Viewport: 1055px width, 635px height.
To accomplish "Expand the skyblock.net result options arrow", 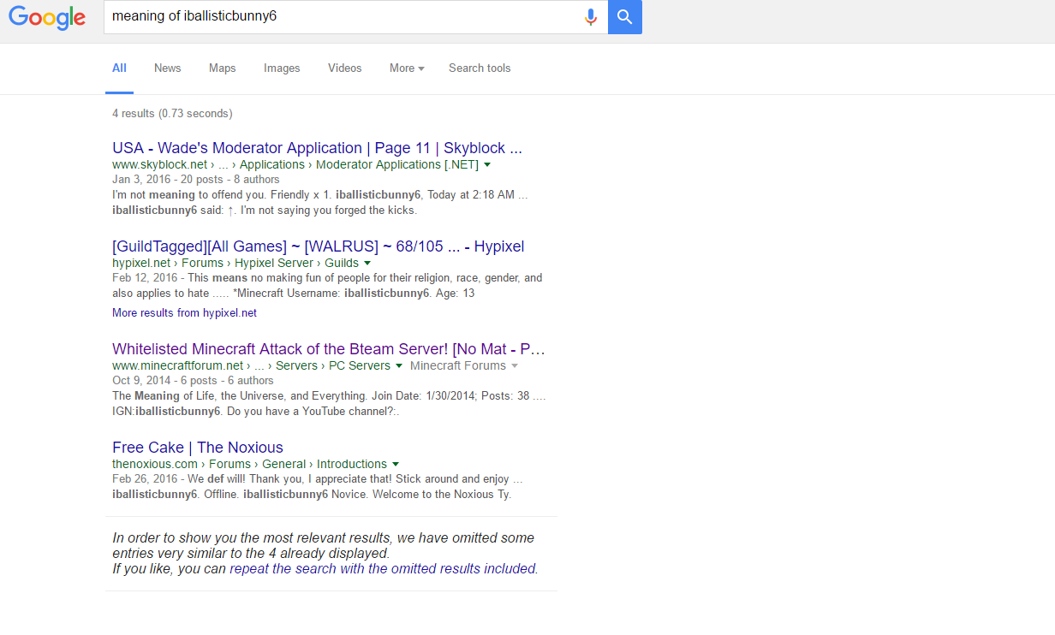I will [x=487, y=164].
